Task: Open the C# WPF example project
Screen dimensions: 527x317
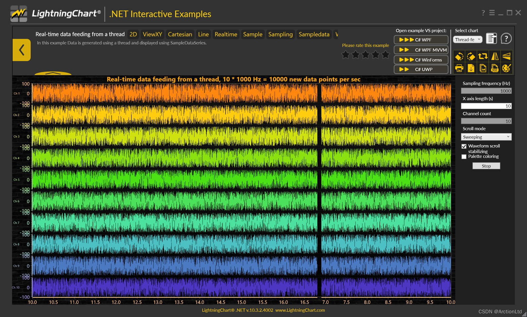Action: click(421, 40)
